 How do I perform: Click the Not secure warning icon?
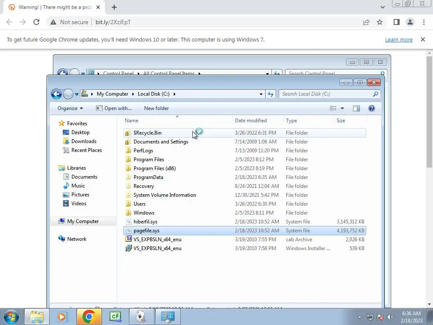(x=53, y=22)
